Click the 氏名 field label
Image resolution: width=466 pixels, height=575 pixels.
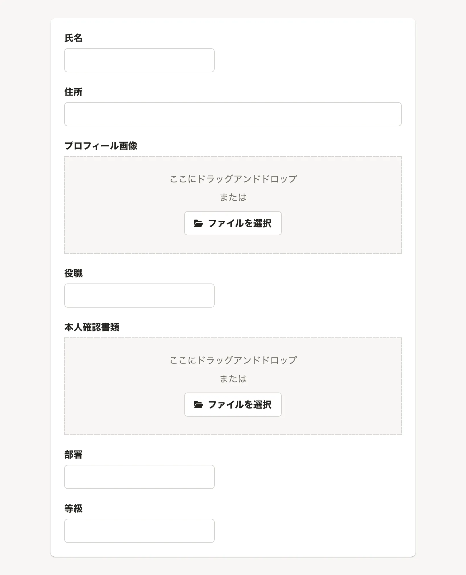(x=73, y=38)
